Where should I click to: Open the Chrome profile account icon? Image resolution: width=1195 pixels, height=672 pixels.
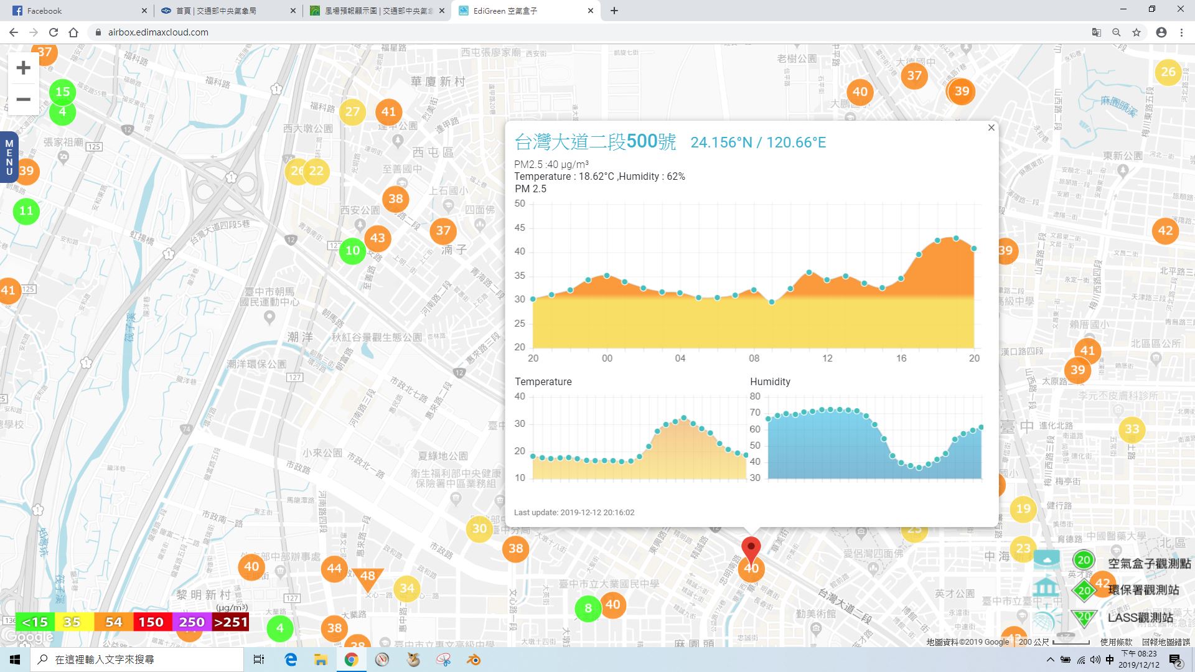1161,32
